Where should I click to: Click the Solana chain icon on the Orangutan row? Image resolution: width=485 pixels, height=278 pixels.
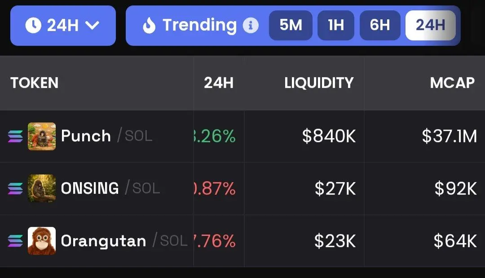[x=15, y=241]
